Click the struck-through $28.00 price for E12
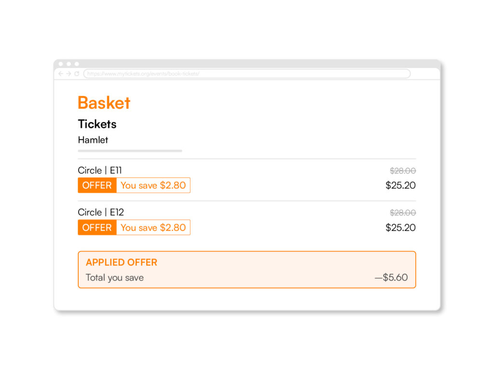 (x=403, y=213)
